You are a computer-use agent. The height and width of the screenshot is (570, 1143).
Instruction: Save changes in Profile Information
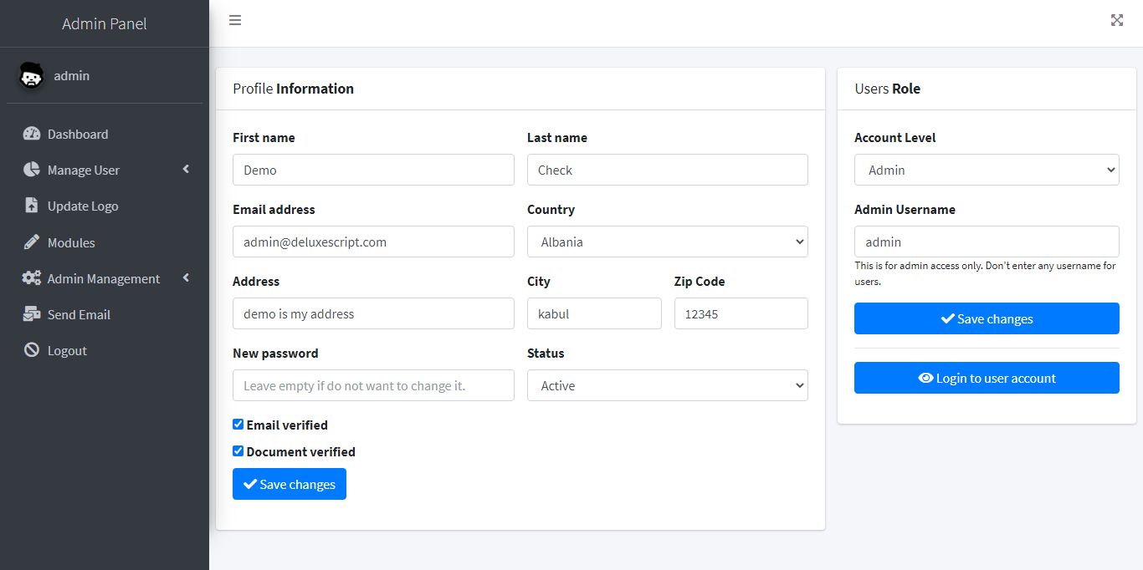(x=290, y=484)
